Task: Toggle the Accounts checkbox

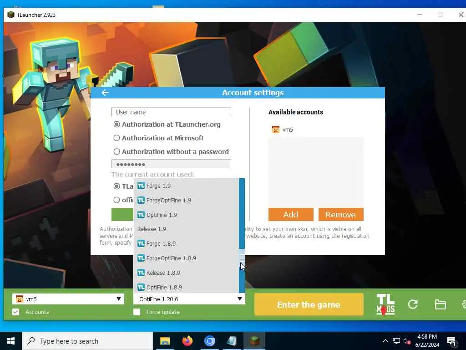Action: point(16,312)
